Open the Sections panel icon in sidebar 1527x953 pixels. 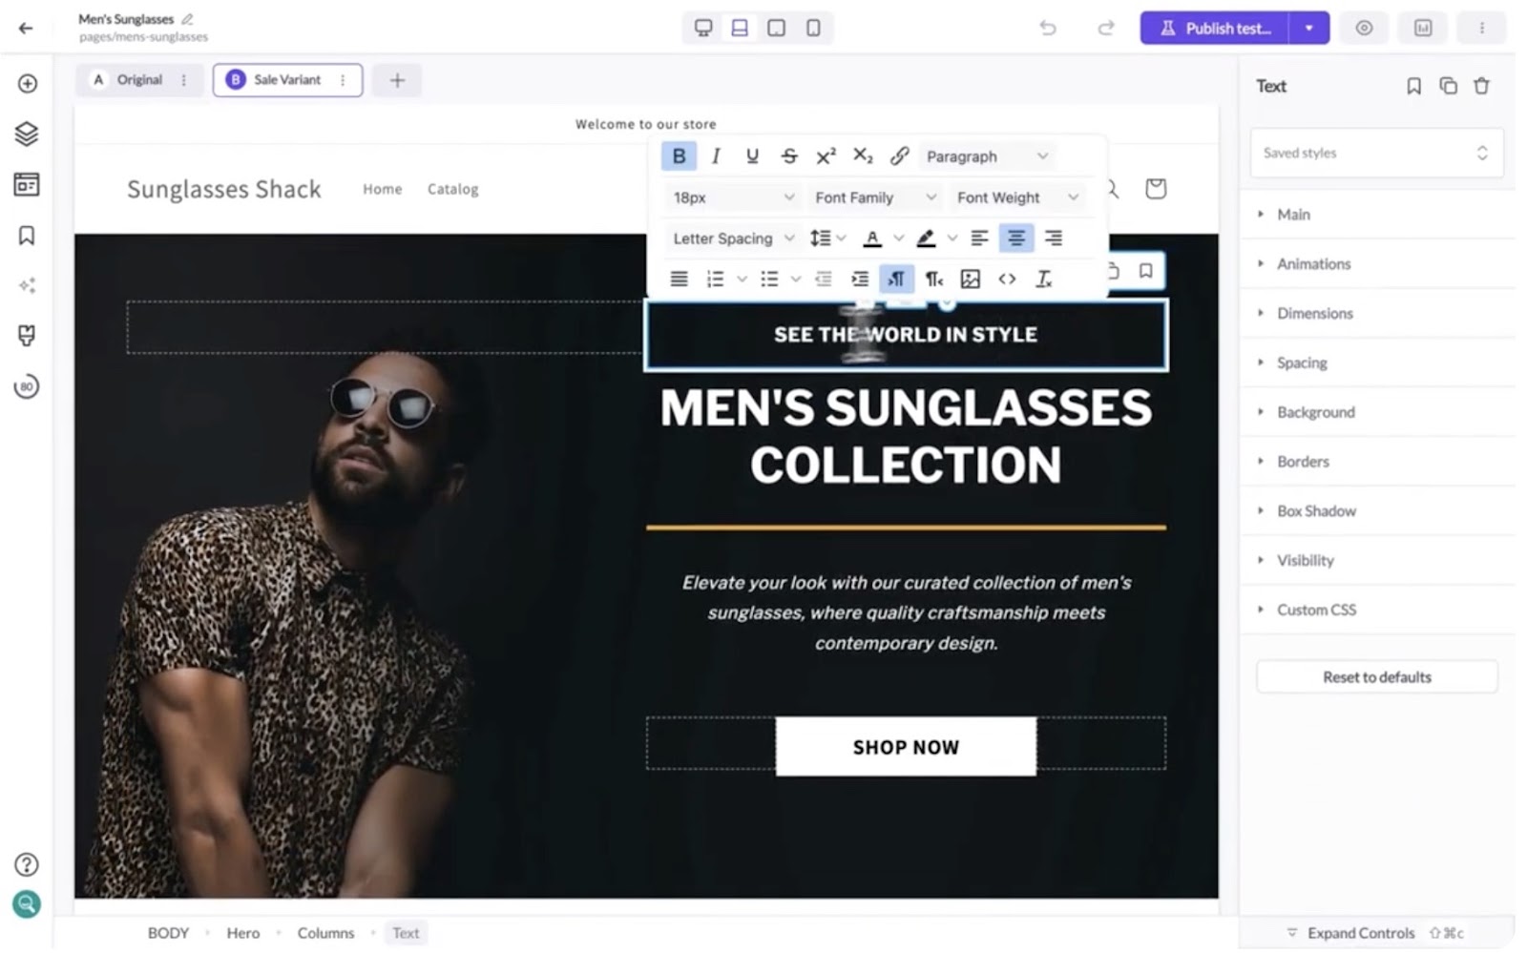(26, 184)
